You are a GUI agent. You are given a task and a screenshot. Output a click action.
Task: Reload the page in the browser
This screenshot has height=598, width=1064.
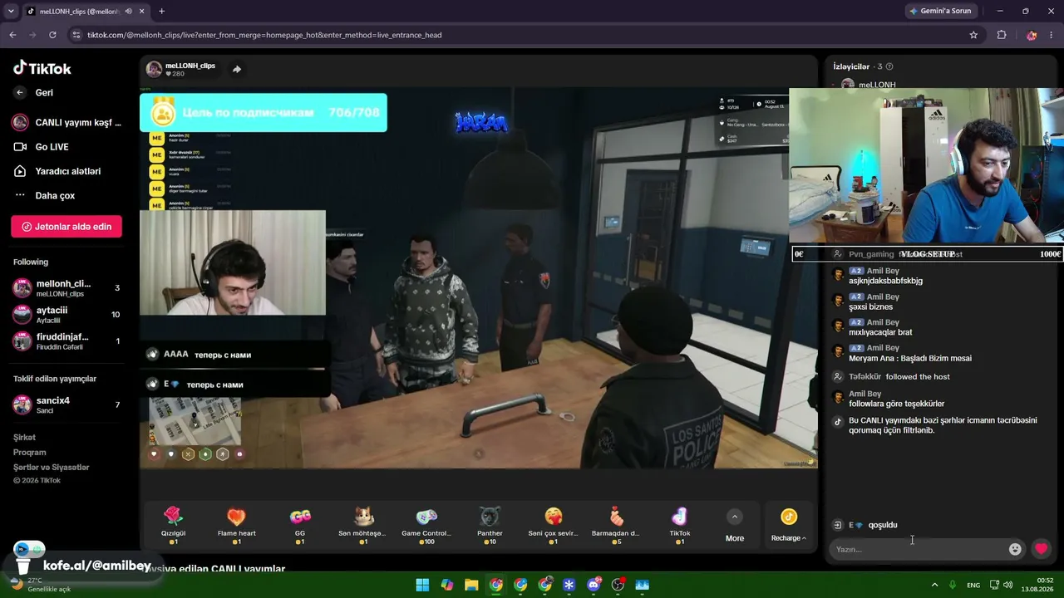52,35
